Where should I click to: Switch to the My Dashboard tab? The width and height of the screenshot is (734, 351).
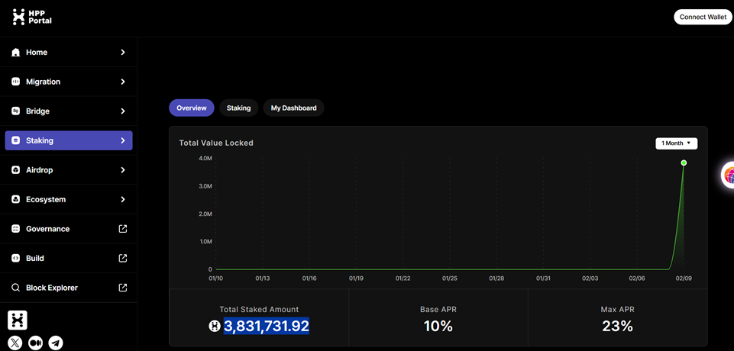[x=293, y=108]
